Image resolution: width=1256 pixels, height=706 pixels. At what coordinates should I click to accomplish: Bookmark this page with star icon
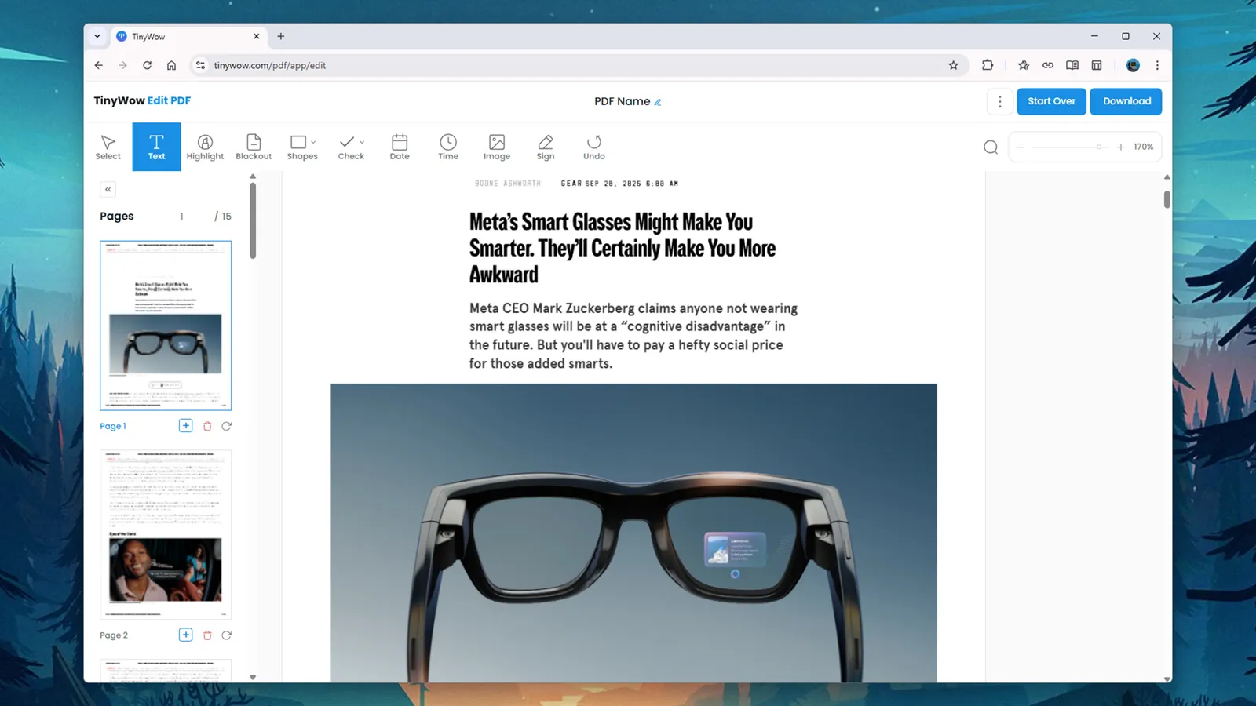click(x=953, y=65)
